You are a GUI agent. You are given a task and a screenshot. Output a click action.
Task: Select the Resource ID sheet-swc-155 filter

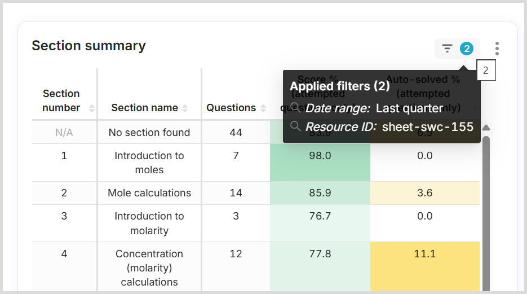(x=389, y=127)
